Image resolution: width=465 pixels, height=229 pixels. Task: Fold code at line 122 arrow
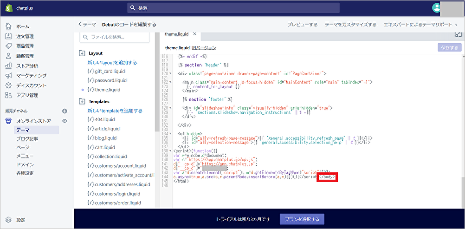tap(170, 82)
